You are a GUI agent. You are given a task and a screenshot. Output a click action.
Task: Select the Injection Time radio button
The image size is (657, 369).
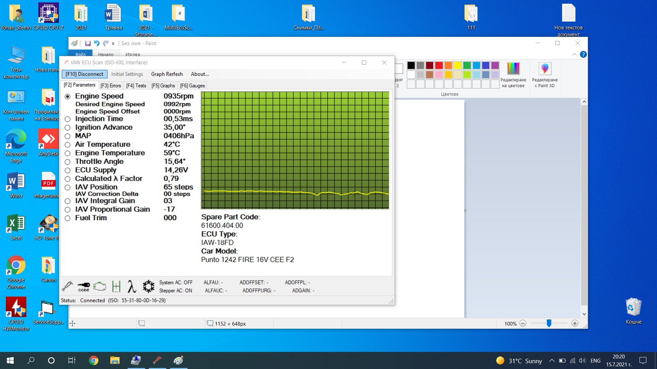pyautogui.click(x=68, y=119)
